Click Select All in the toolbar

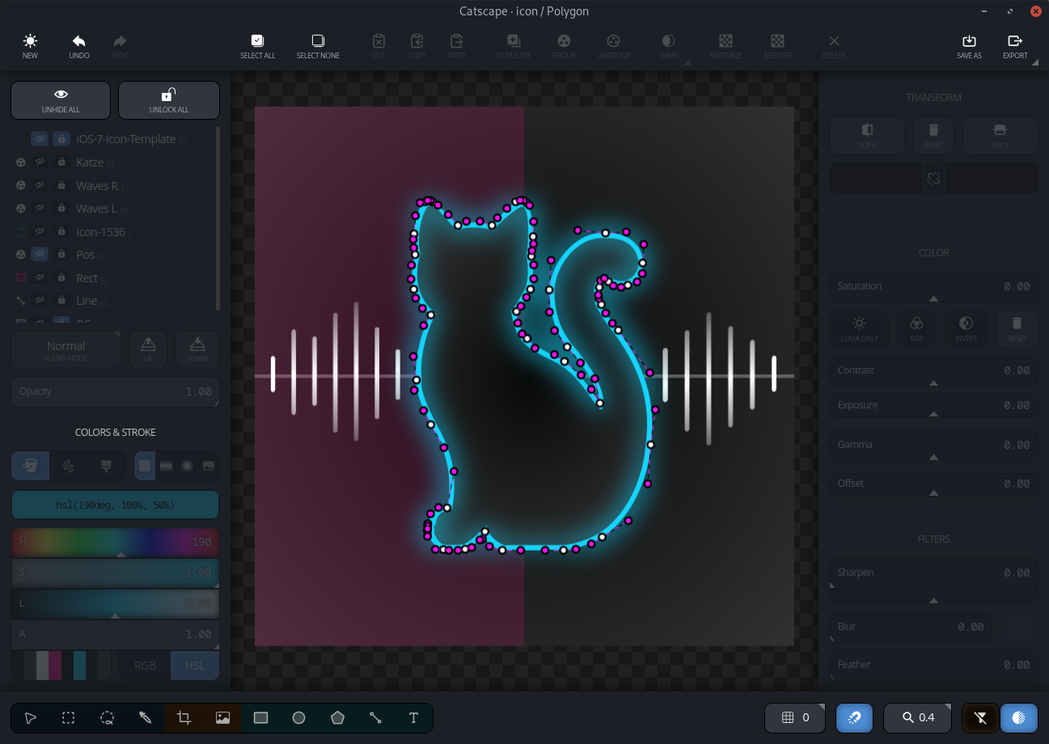(257, 47)
